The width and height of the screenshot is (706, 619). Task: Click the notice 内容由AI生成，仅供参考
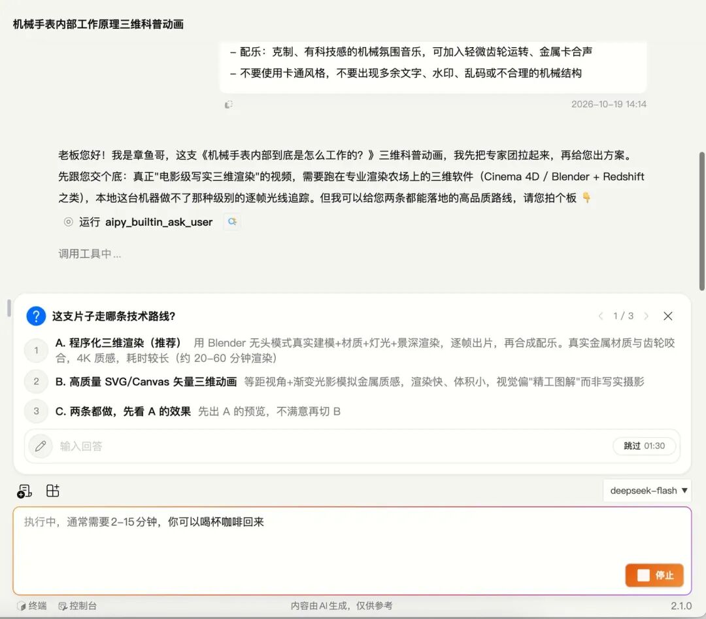point(341,605)
